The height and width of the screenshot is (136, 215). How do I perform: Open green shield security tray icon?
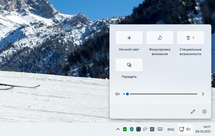[132, 129]
